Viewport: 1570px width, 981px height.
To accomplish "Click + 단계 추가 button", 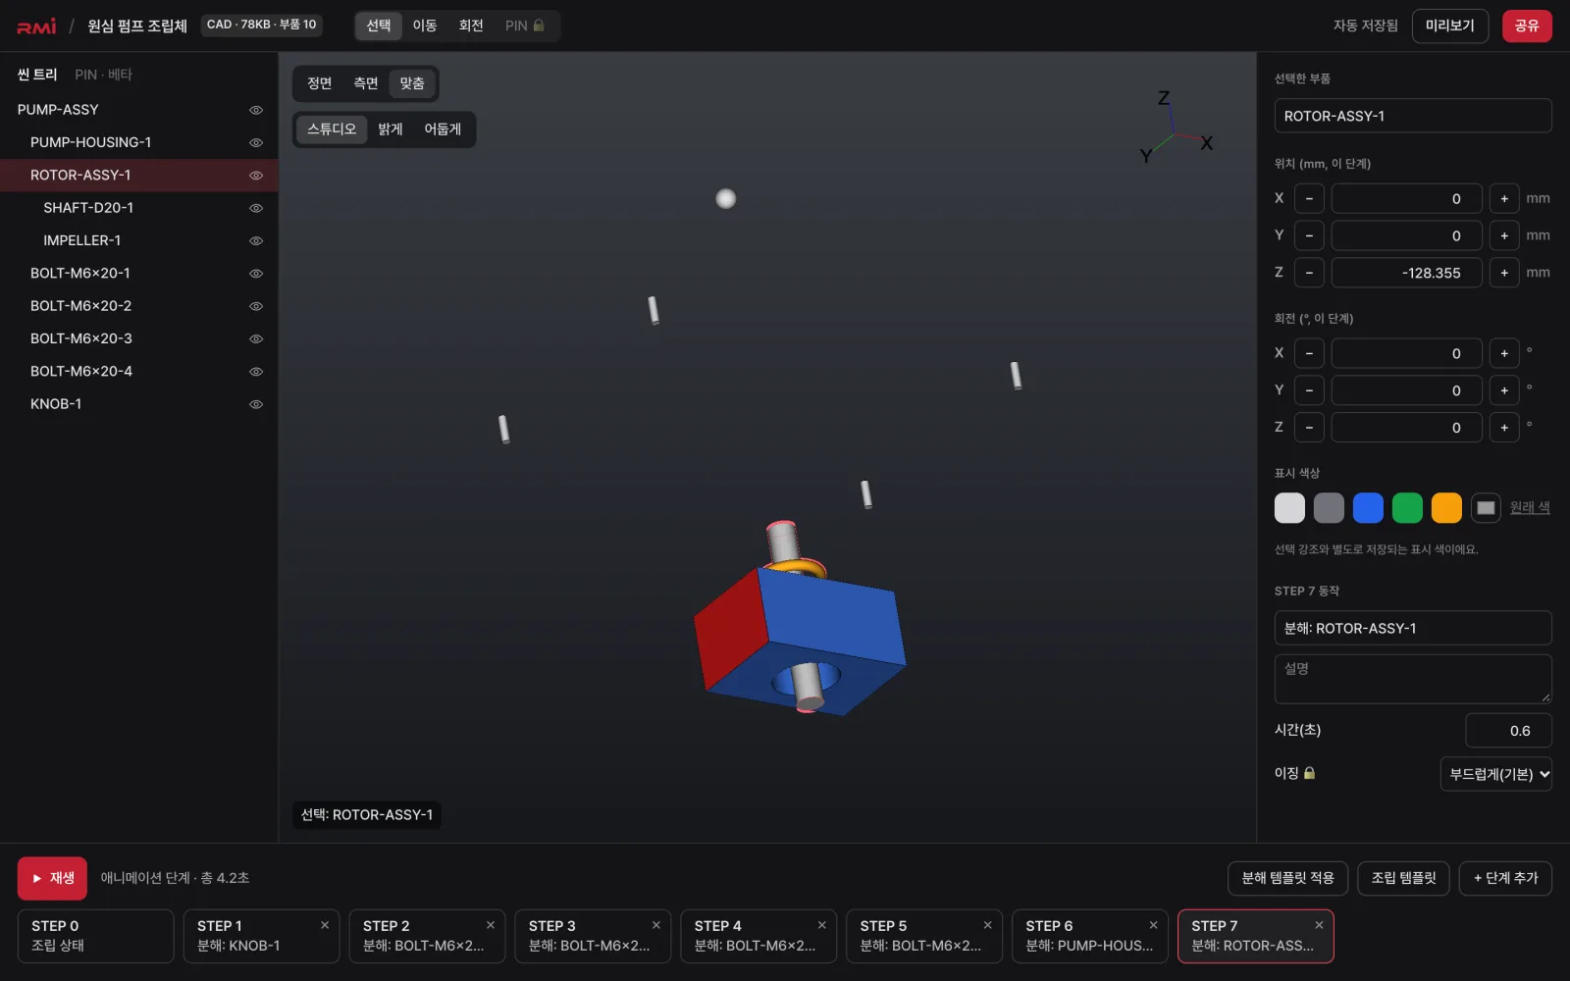I will pyautogui.click(x=1505, y=878).
